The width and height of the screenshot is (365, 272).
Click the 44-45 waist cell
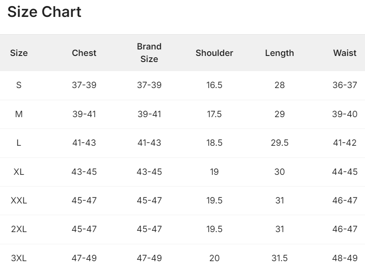[x=345, y=172]
